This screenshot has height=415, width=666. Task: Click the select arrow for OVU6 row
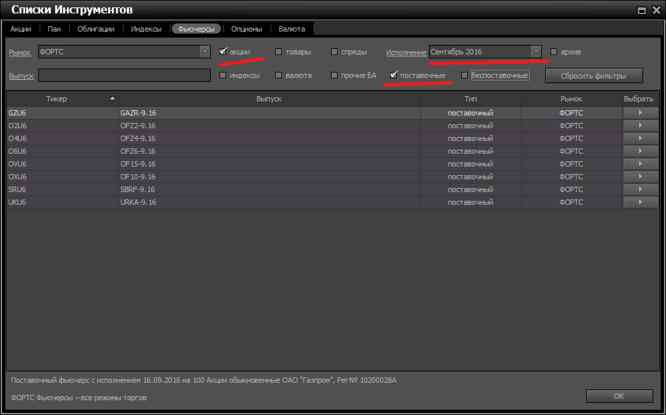[640, 164]
